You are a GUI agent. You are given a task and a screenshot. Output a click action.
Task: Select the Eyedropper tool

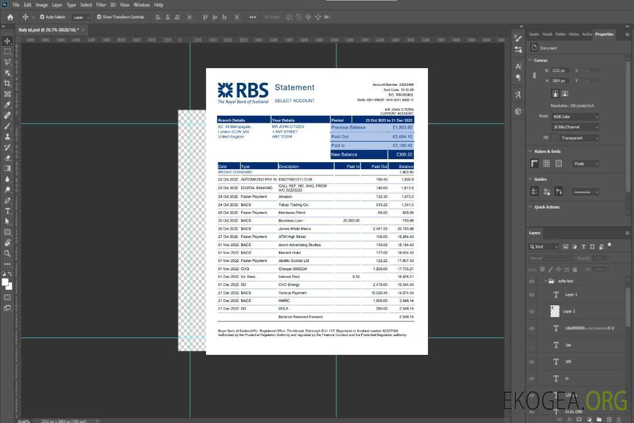7,105
